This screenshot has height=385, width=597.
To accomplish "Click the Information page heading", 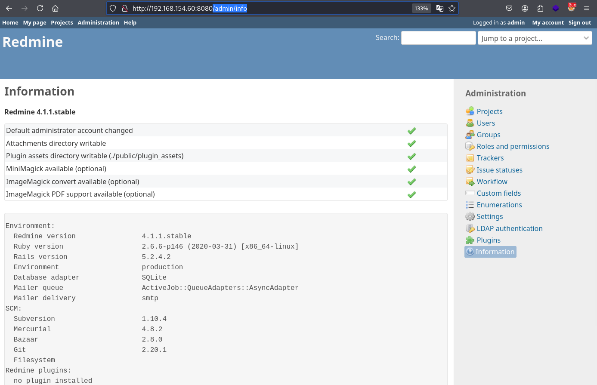I will pyautogui.click(x=39, y=91).
